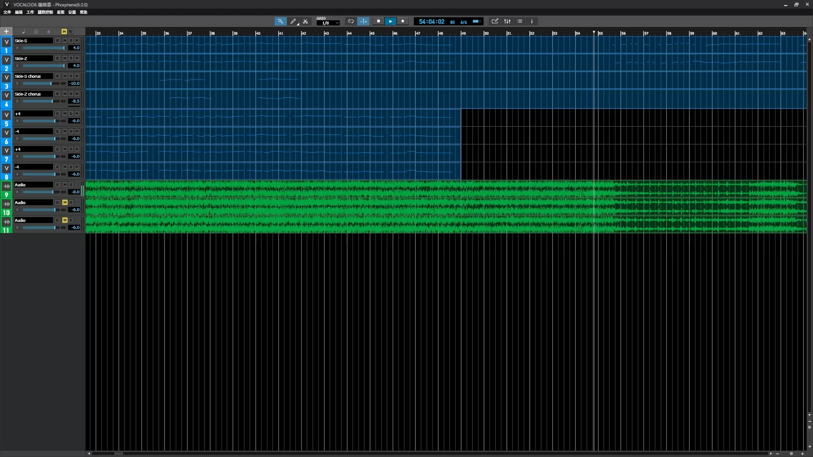Image resolution: width=813 pixels, height=457 pixels.
Task: Arm record R on Side-S chorus track
Action: coord(77,76)
